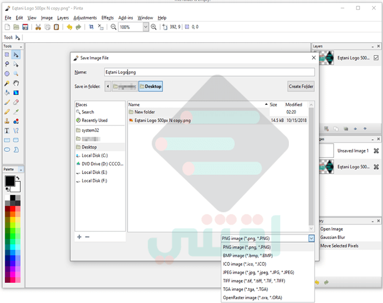Image resolution: width=383 pixels, height=303 pixels.
Task: Select the Paint Bucket tool
Action: coord(7,93)
